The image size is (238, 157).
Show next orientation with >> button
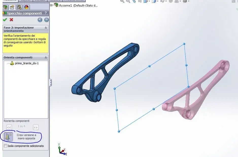click(36, 127)
